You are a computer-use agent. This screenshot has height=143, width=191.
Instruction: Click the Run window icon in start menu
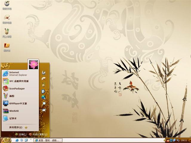click(44, 110)
